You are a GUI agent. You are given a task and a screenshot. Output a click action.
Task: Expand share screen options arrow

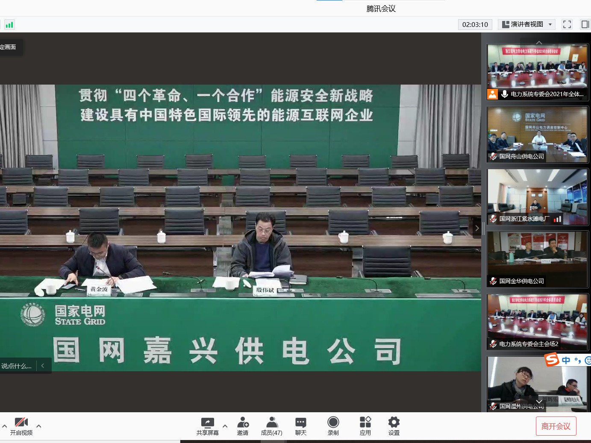[x=225, y=426]
